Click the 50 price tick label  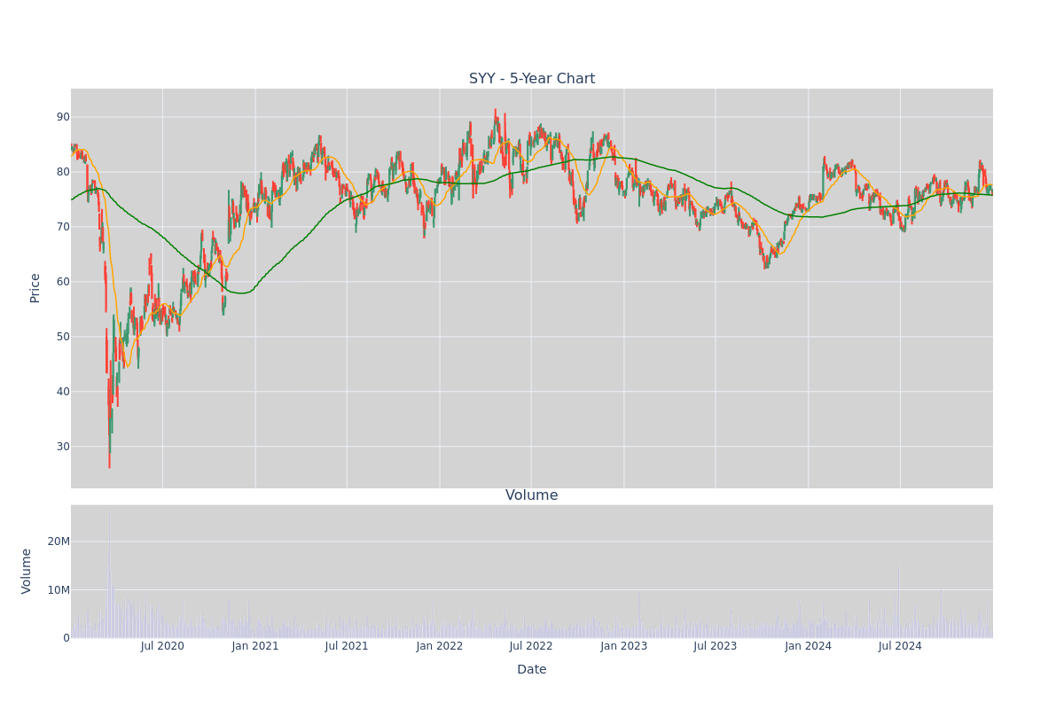pos(64,337)
